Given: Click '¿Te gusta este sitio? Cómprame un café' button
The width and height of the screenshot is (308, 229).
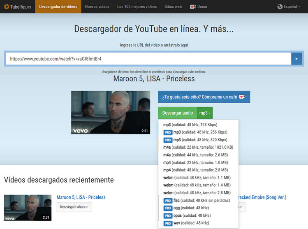Looking at the screenshot, I should (x=204, y=97).
